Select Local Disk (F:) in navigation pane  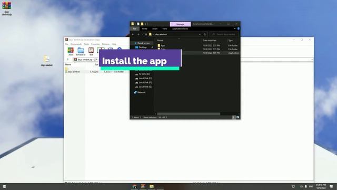145,82
